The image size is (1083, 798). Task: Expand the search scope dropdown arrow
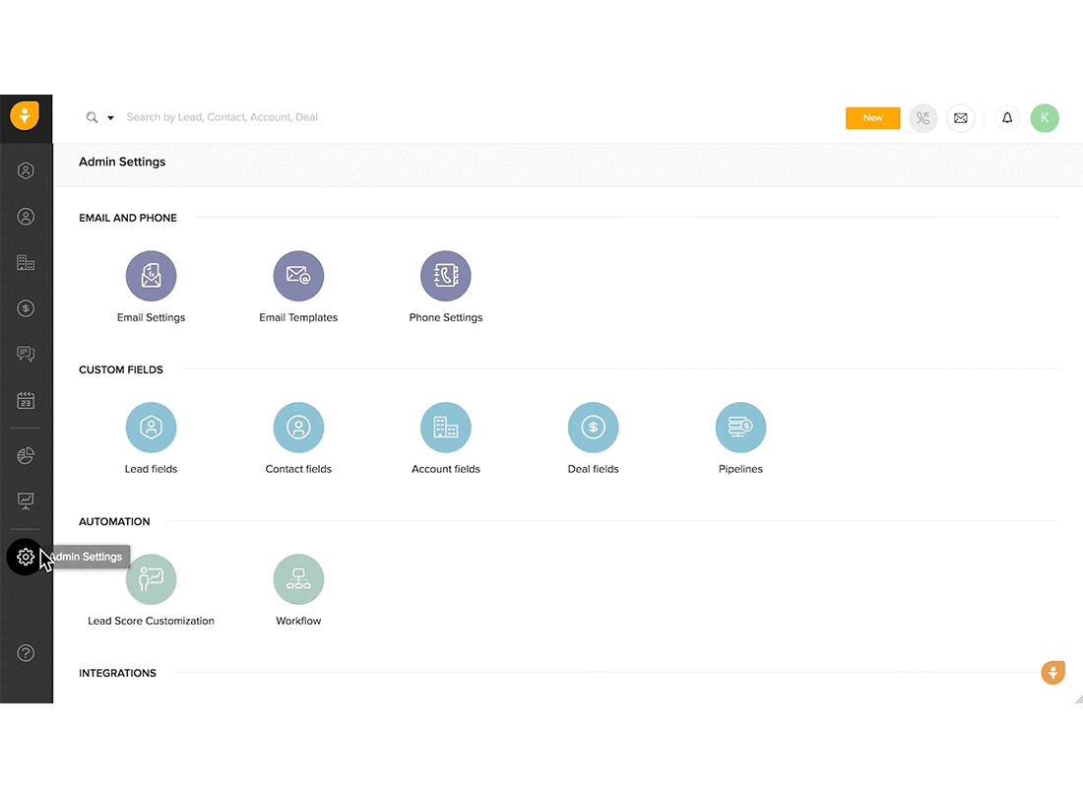108,117
